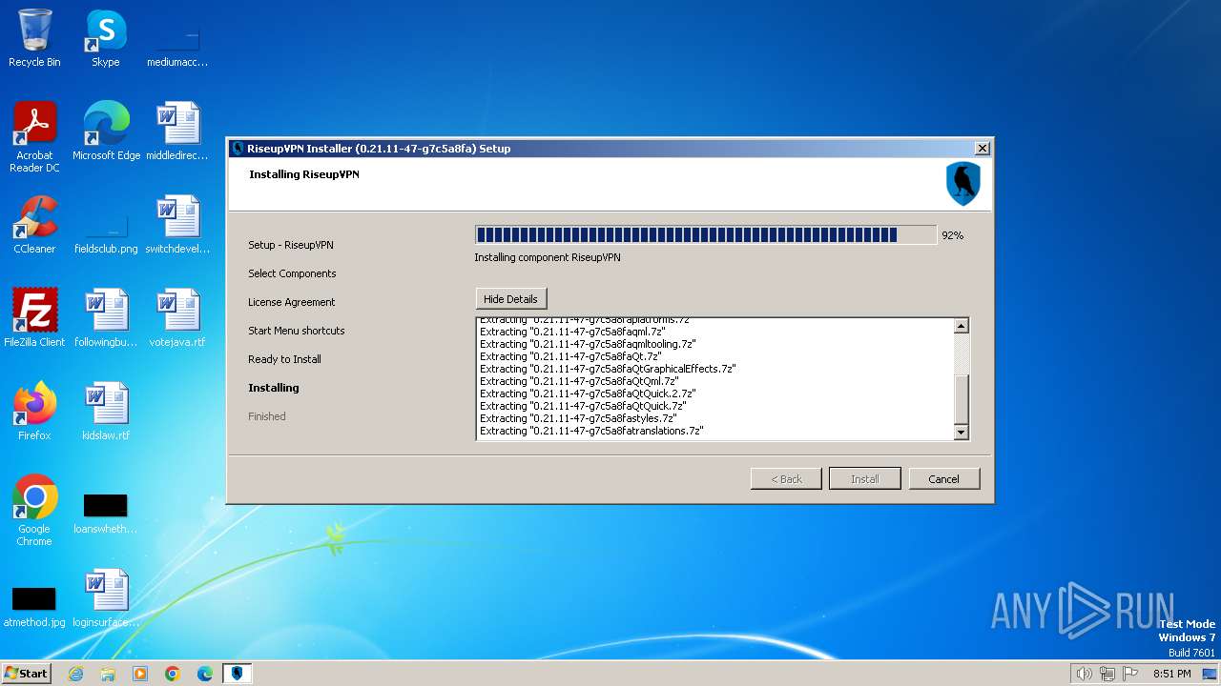
Task: Select the Finished step label
Action: pos(267,416)
